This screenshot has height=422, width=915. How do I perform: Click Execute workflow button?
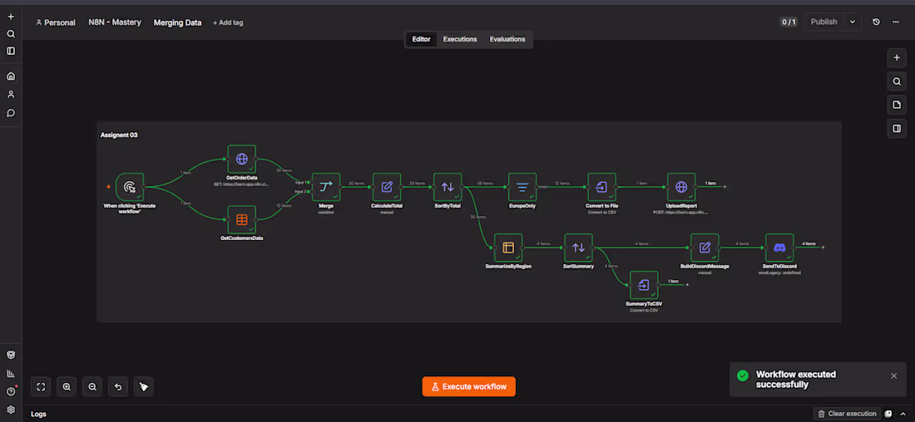coord(468,386)
